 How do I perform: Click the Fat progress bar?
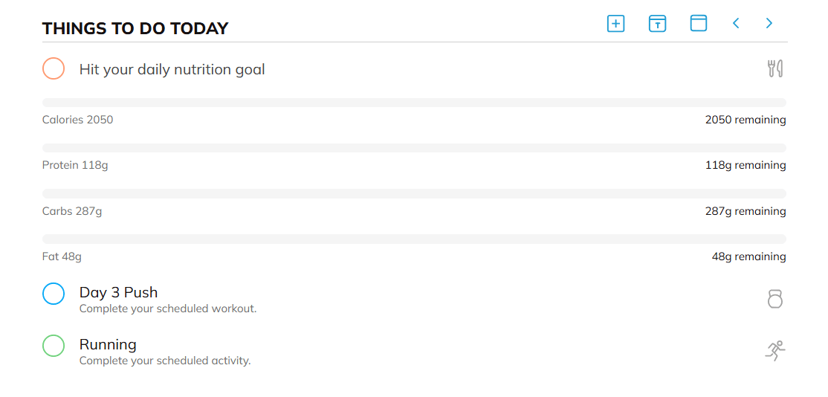pos(414,239)
